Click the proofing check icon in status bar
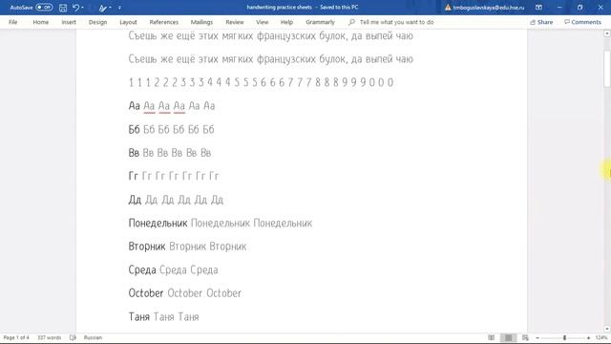Image resolution: width=611 pixels, height=344 pixels. tap(73, 337)
